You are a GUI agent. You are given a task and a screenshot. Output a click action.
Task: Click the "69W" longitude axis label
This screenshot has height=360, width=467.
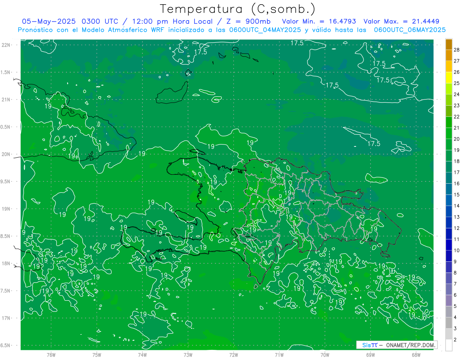click(x=370, y=355)
